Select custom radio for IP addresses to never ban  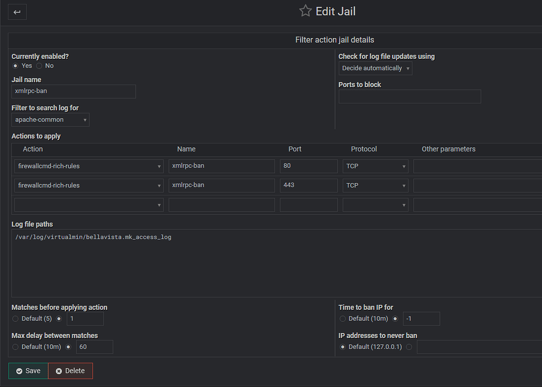(x=409, y=347)
